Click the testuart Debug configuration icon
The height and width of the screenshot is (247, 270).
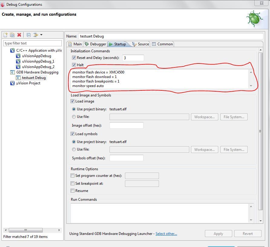pyautogui.click(x=18, y=78)
